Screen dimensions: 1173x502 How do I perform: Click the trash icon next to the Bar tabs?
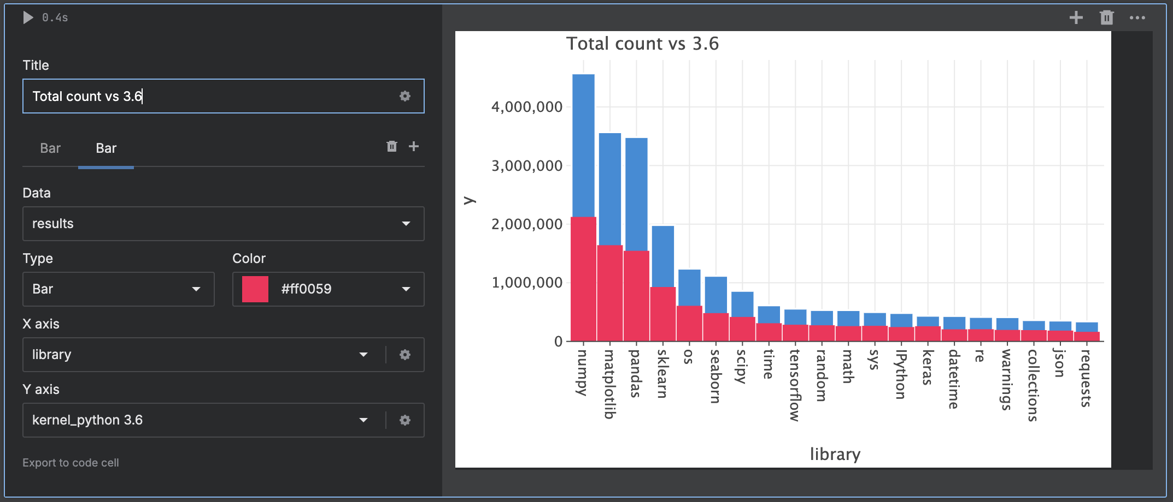click(391, 146)
